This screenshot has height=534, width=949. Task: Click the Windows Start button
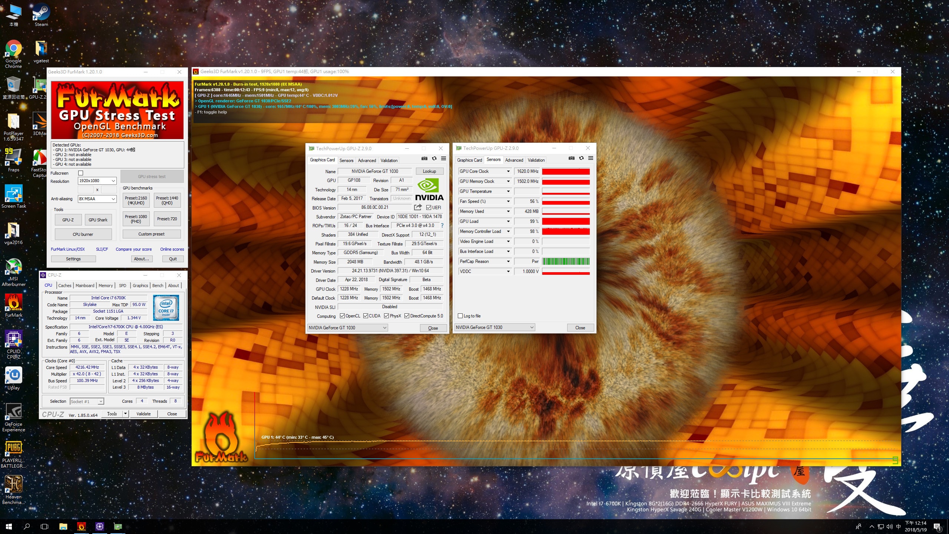[x=9, y=526]
